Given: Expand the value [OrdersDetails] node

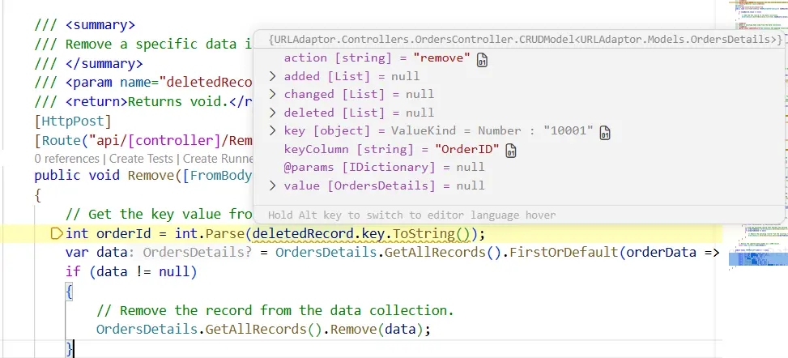Looking at the screenshot, I should (272, 185).
